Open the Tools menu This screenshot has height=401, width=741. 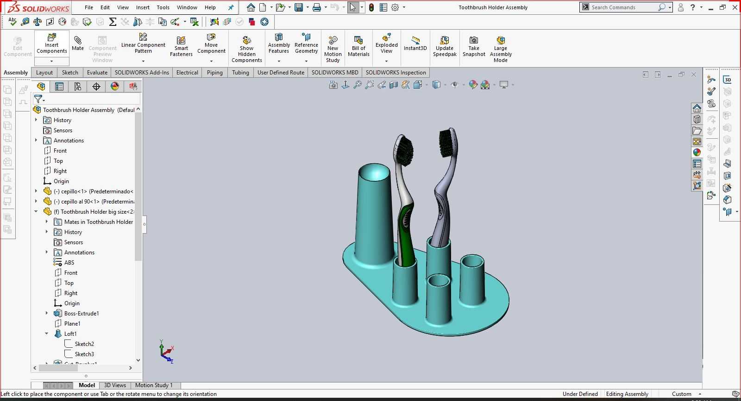163,7
